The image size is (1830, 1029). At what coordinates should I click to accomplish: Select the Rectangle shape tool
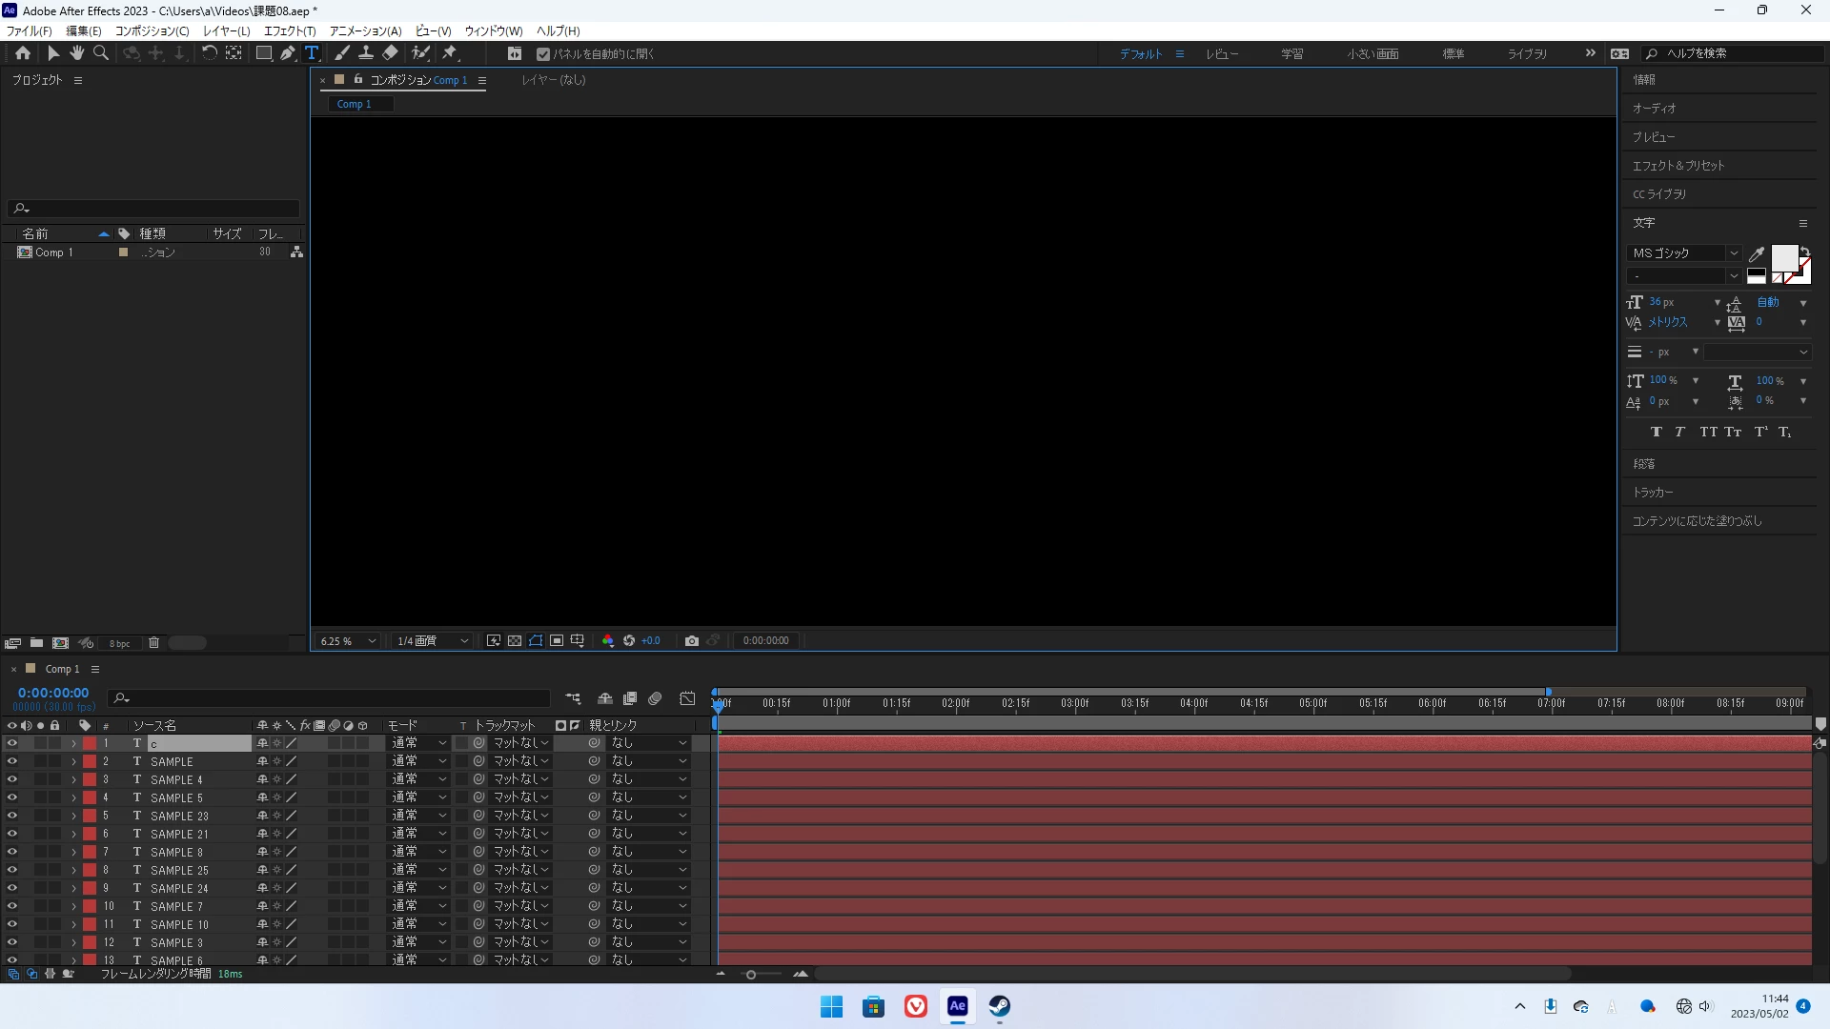pyautogui.click(x=264, y=53)
